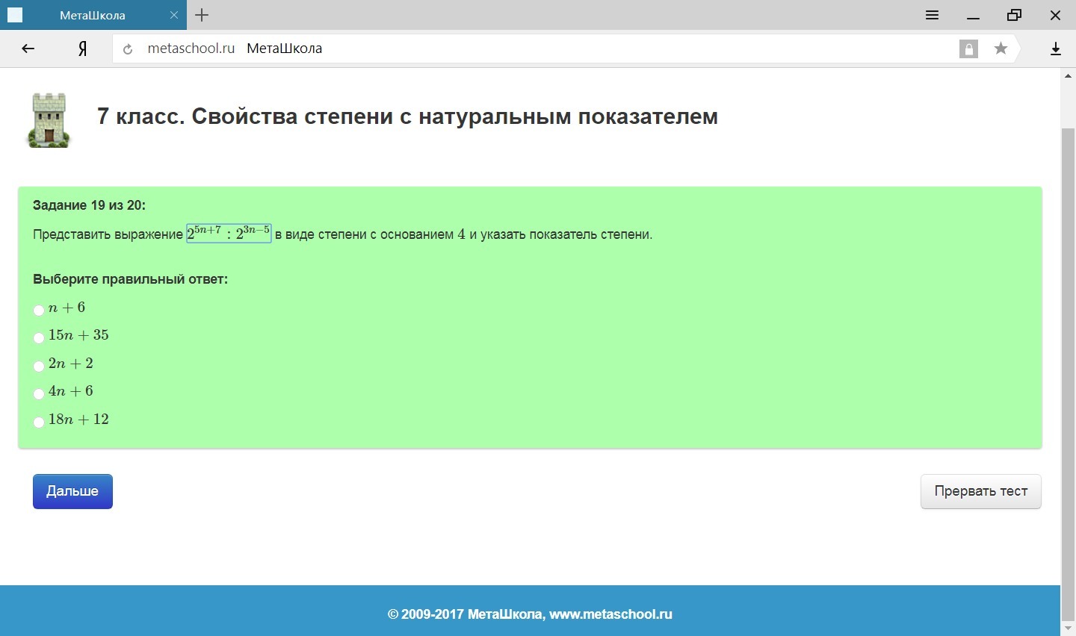Open downloads with the arrow icon

[1056, 49]
